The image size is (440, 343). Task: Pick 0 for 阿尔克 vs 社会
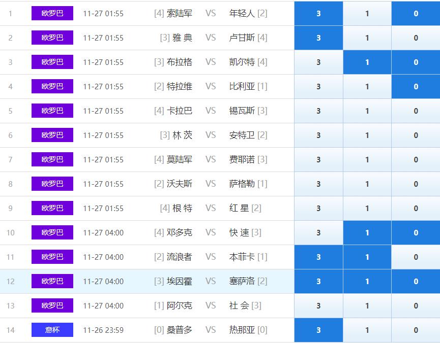point(416,306)
